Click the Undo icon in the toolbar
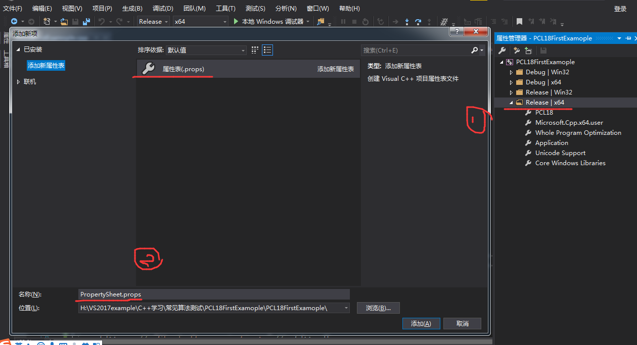 (102, 21)
